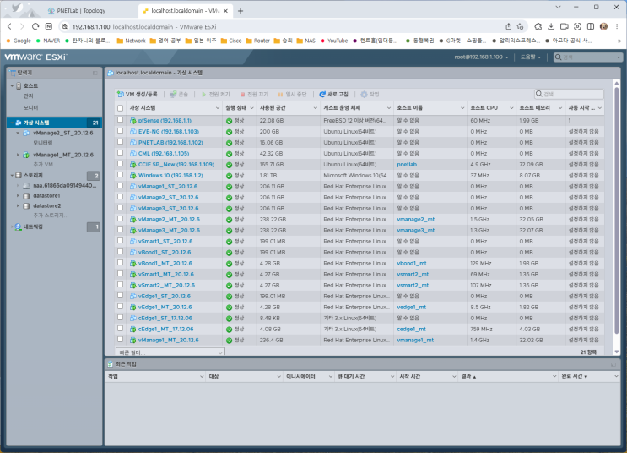The height and width of the screenshot is (453, 627).
Task: Click the networking icon in navigator
Action: (19, 226)
